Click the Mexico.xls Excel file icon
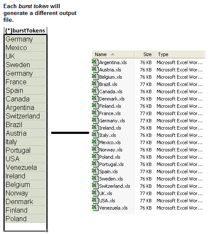Screen dimensions: 208x234 pos(95,142)
